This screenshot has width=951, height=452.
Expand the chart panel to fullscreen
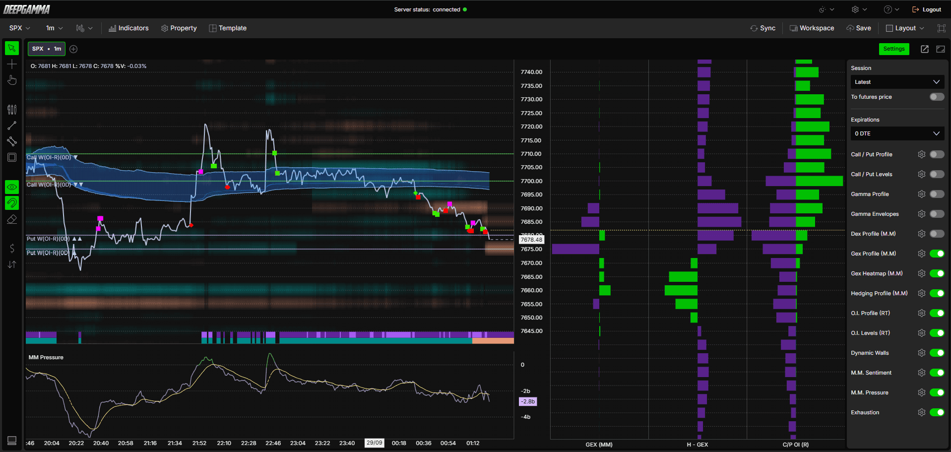[x=941, y=49]
